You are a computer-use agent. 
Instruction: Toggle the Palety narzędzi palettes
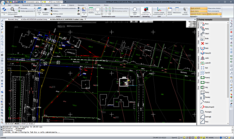point(215,14)
